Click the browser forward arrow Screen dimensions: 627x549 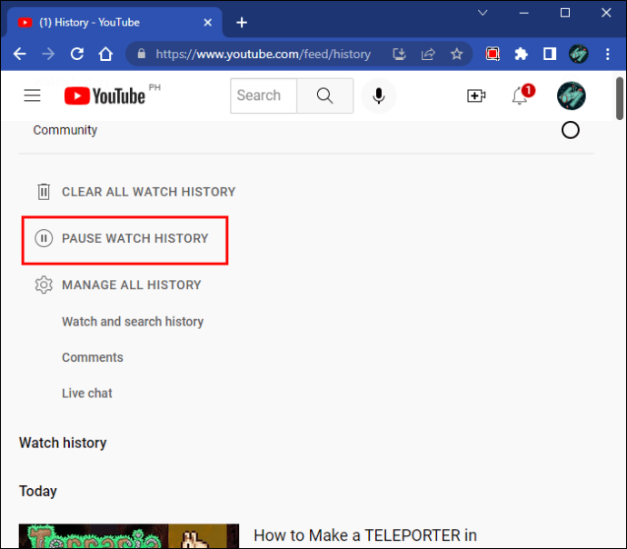tap(48, 54)
